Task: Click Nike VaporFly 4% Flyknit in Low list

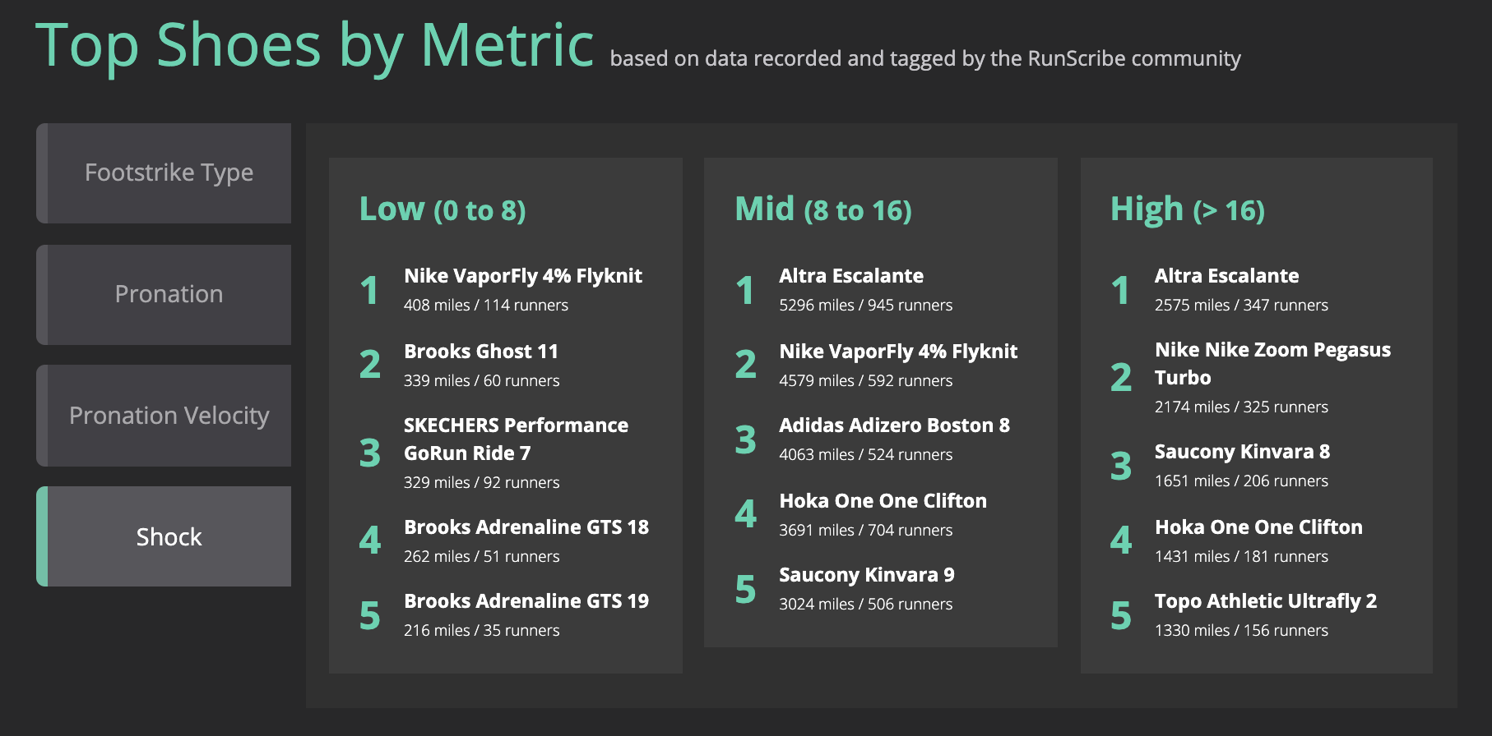Action: [522, 276]
